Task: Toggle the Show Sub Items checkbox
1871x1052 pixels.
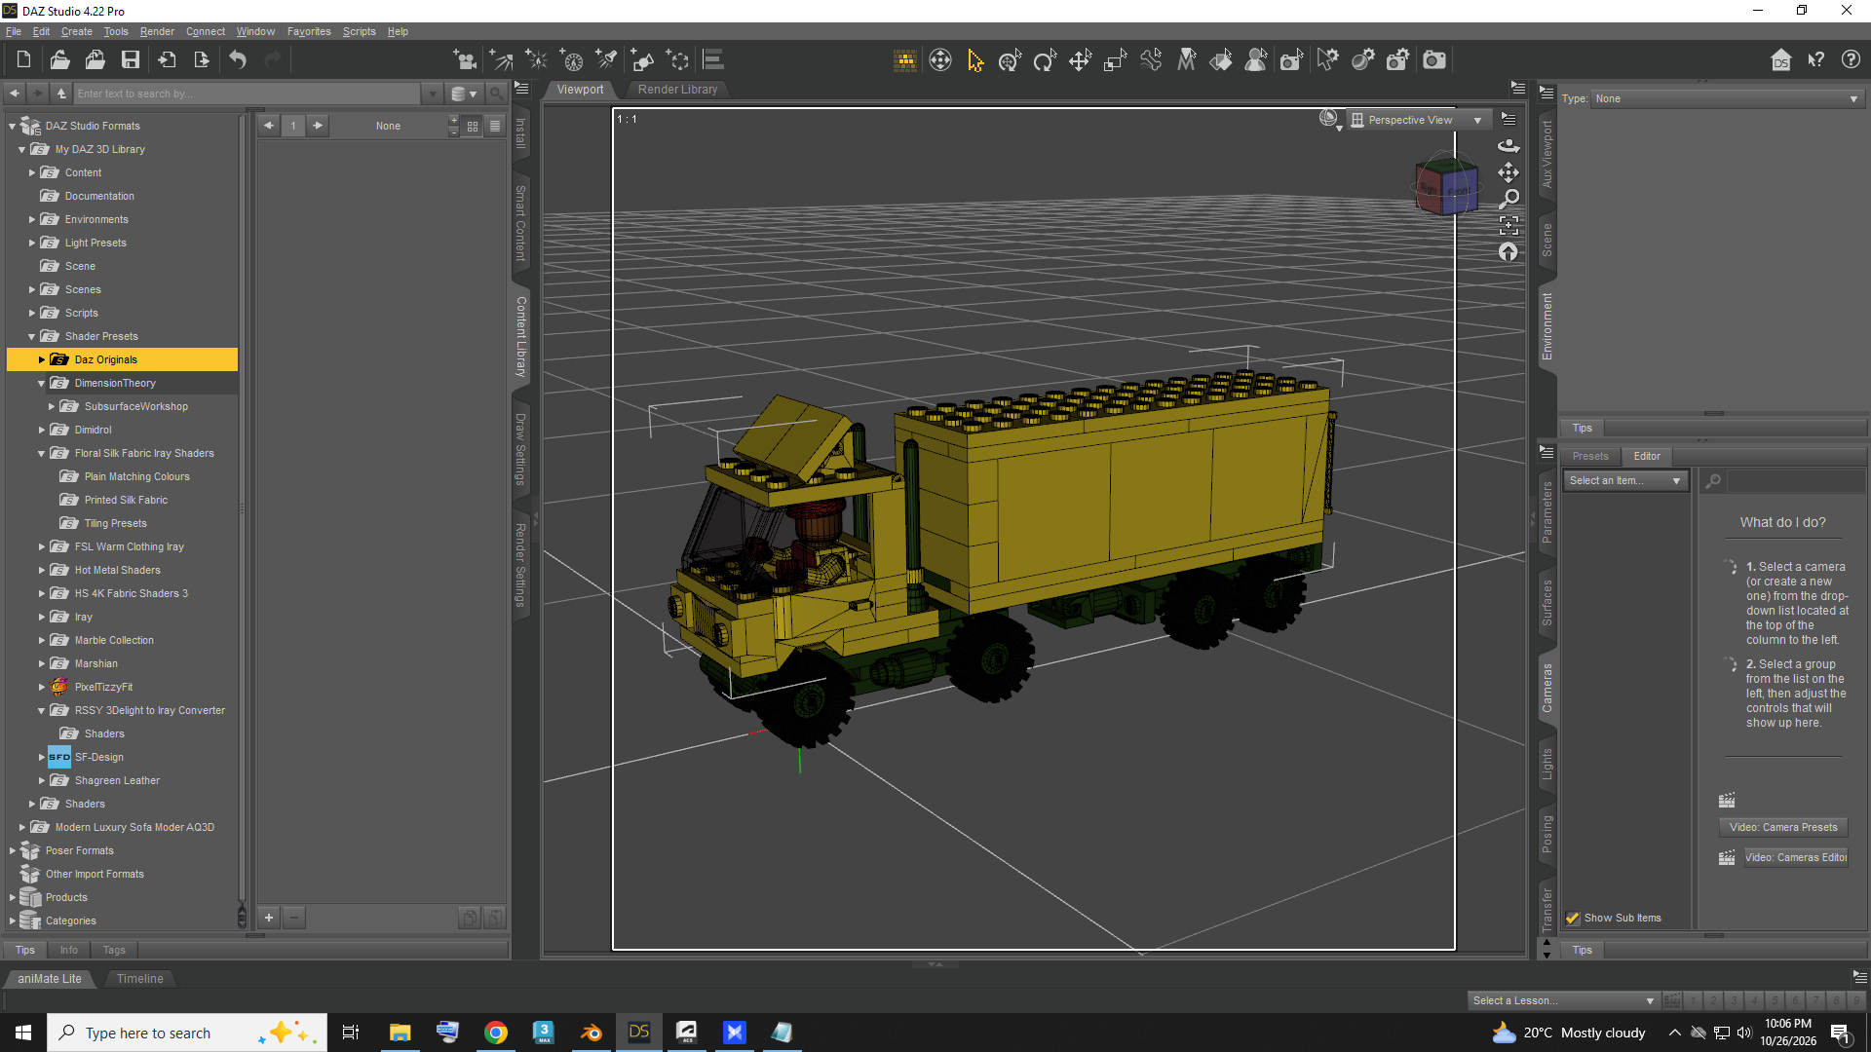Action: tap(1572, 918)
